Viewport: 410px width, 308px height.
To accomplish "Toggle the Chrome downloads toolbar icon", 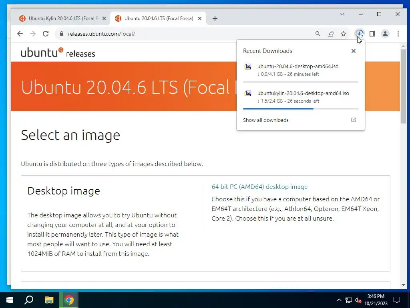I will click(x=360, y=34).
